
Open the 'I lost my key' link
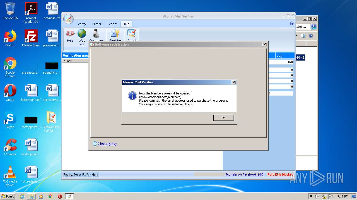click(107, 144)
